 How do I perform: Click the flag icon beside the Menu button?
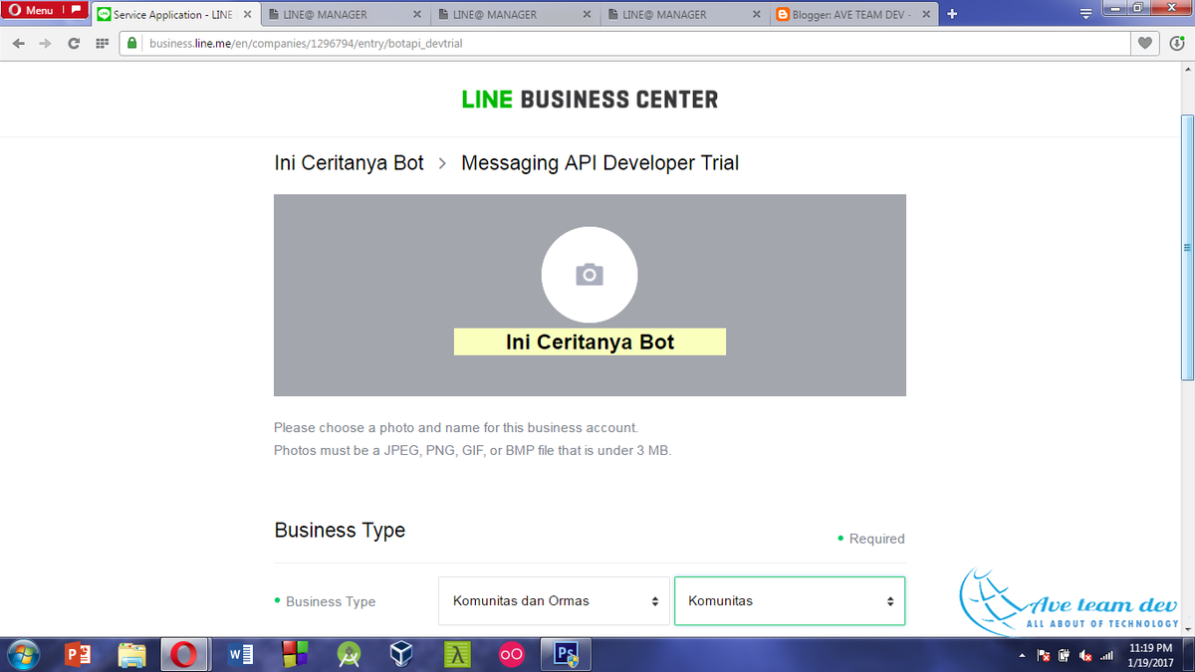click(76, 10)
